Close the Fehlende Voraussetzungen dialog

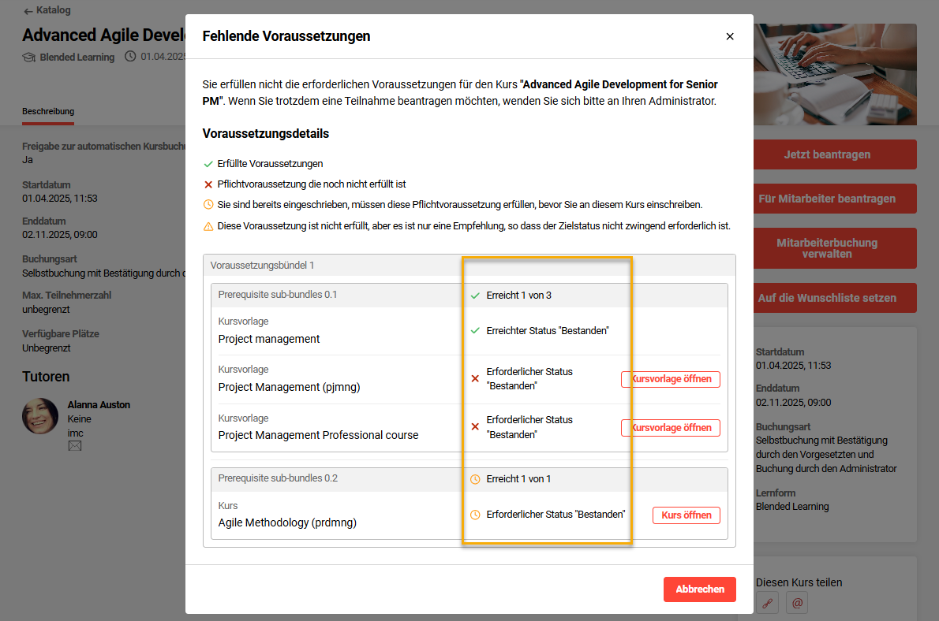pos(730,36)
